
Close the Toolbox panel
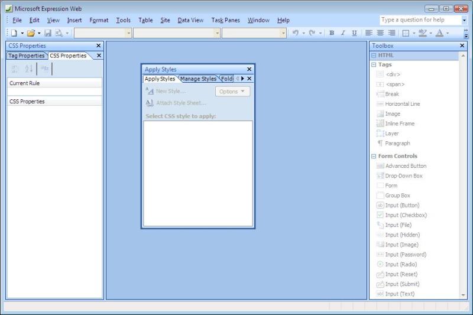point(462,46)
